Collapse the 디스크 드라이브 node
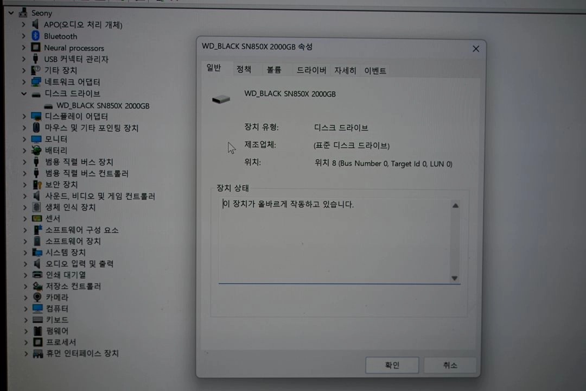 [x=23, y=93]
